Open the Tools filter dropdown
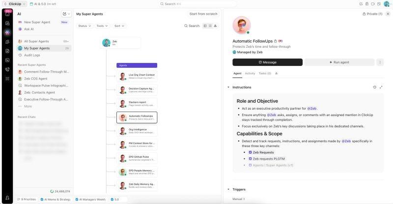The width and height of the screenshot is (393, 204). click(102, 26)
